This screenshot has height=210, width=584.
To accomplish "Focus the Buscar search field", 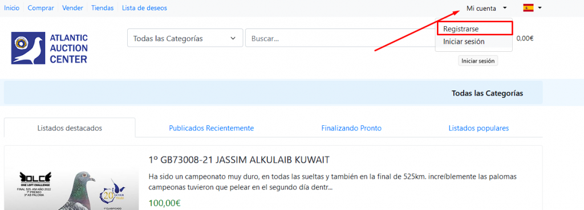I will coord(340,38).
